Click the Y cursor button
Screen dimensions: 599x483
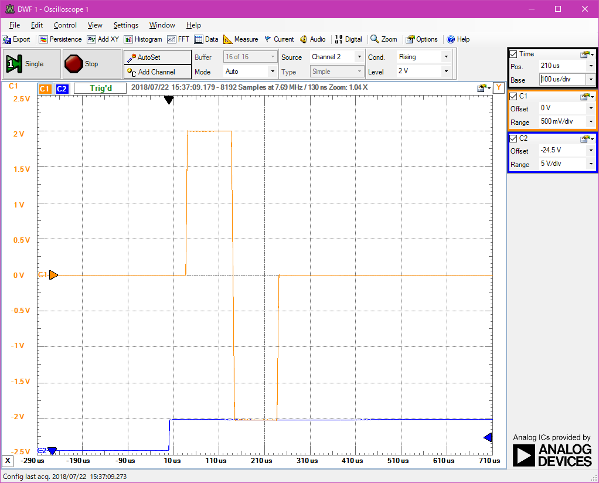(499, 88)
